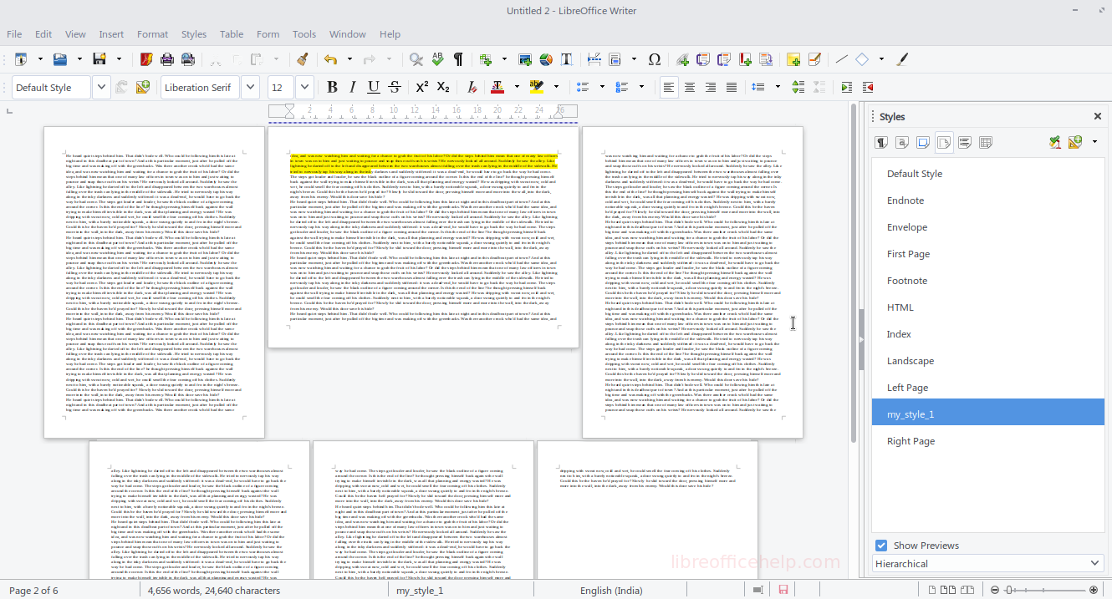Click the Open file icon
The width and height of the screenshot is (1112, 599).
60,59
